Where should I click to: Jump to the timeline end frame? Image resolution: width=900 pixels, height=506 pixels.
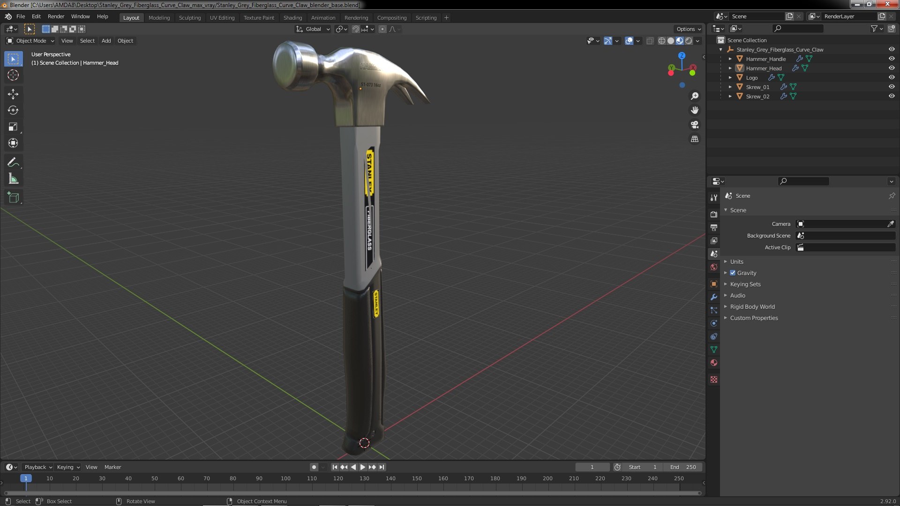(x=382, y=467)
